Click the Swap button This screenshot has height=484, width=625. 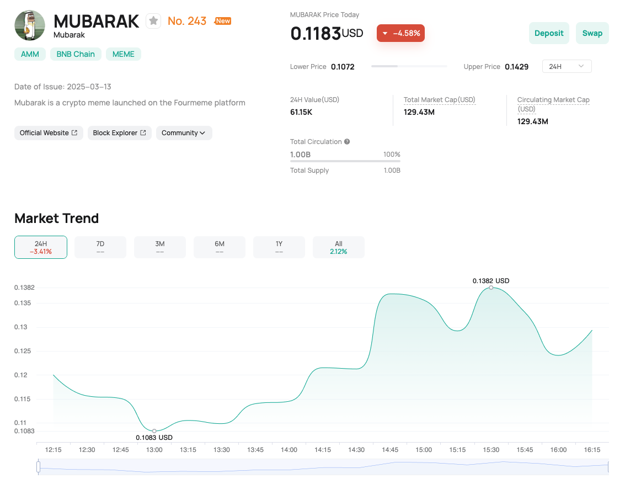pyautogui.click(x=592, y=33)
